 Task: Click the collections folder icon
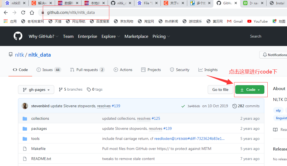(25, 119)
